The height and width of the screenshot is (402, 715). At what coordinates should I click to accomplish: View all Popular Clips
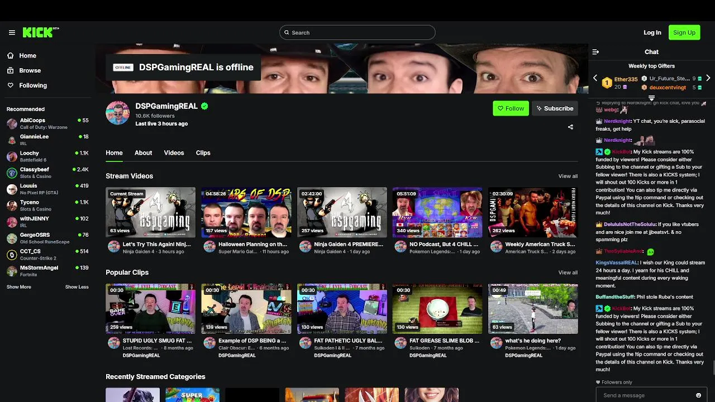pyautogui.click(x=568, y=273)
